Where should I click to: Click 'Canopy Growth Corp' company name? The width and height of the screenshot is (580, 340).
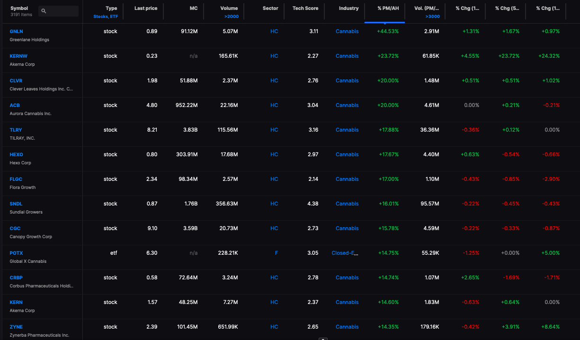coord(31,237)
